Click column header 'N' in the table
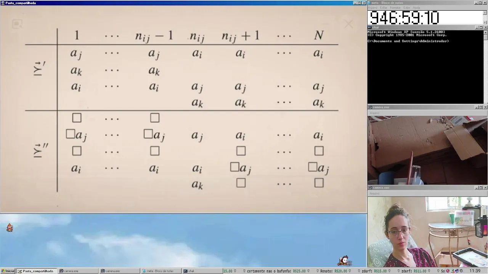 tap(319, 35)
